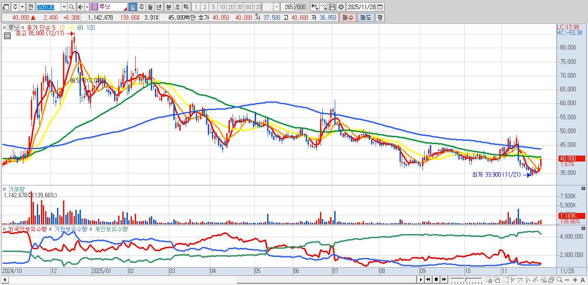
Task: Click the overlapping windows icon at bottom
Action: tap(497, 279)
